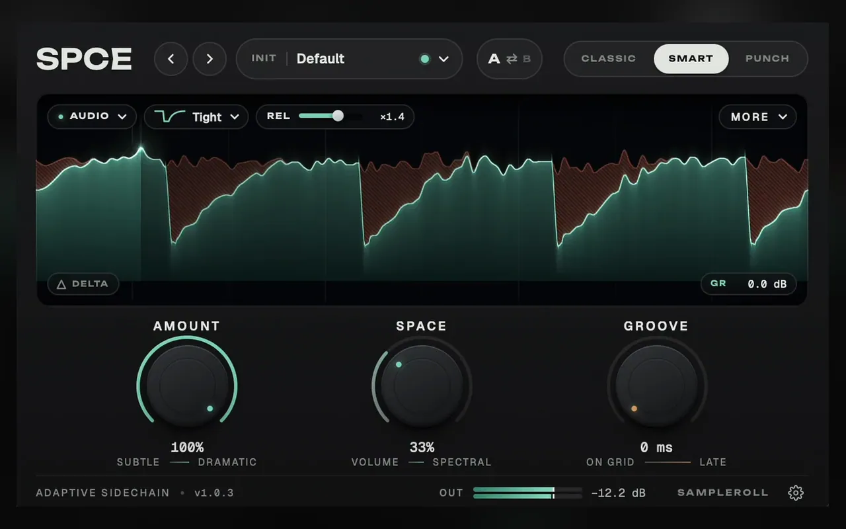The height and width of the screenshot is (529, 846).
Task: Click the Amount knob
Action: 188,386
